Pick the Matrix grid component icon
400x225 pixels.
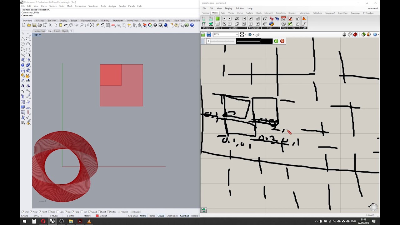point(217,19)
